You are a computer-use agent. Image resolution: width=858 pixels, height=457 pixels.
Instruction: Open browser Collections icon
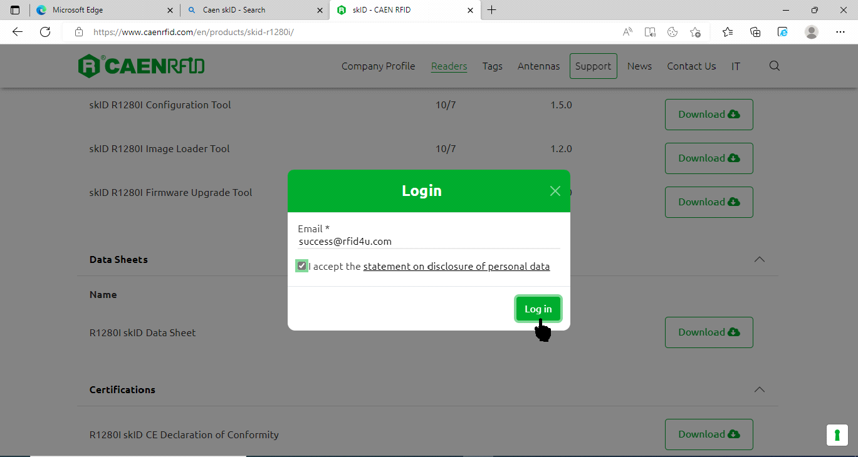tap(755, 32)
